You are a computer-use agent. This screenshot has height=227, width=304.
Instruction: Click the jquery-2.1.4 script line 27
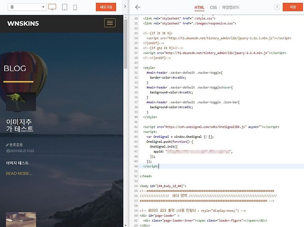click(214, 53)
